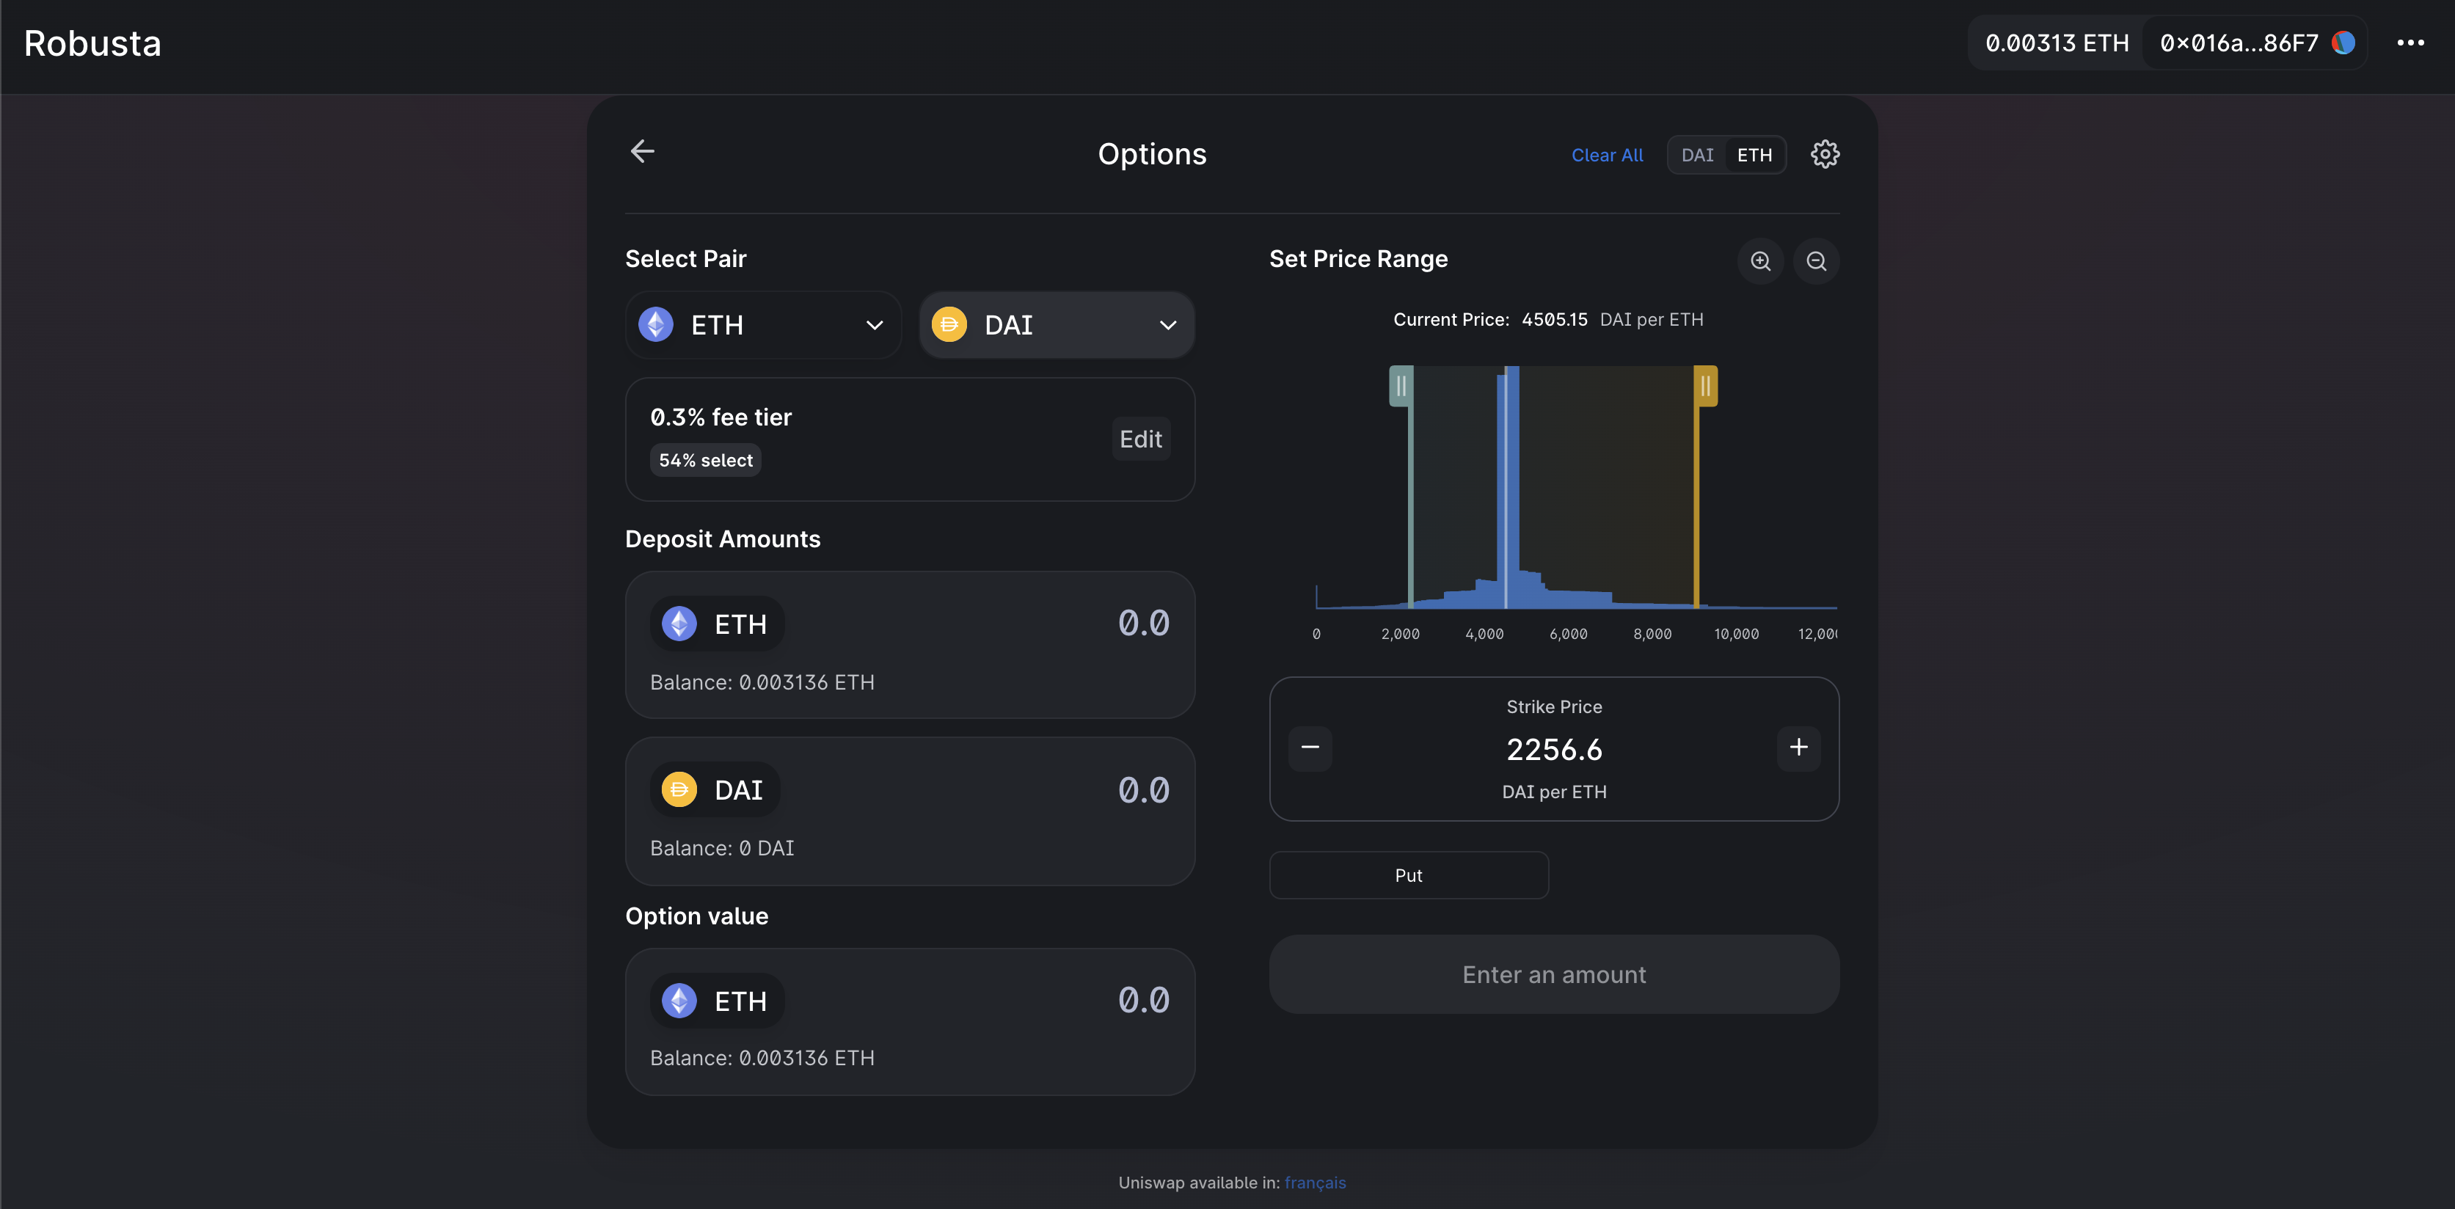
Task: Increase strike price with plus button
Action: (1798, 748)
